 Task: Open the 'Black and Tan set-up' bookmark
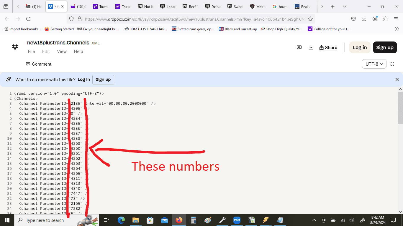click(238, 29)
